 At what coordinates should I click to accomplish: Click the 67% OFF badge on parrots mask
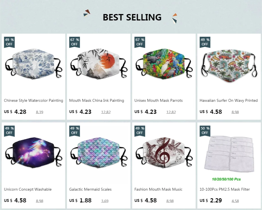click(x=140, y=42)
